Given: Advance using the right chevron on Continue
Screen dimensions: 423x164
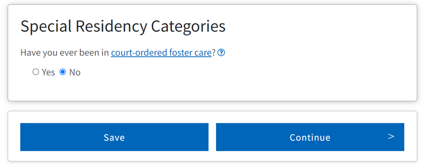Looking at the screenshot, I should tap(391, 137).
